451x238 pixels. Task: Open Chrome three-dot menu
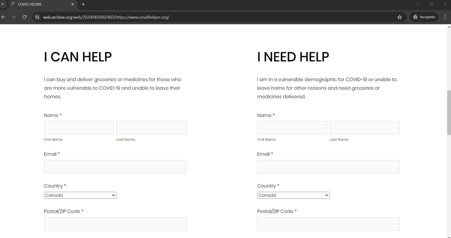pyautogui.click(x=445, y=17)
